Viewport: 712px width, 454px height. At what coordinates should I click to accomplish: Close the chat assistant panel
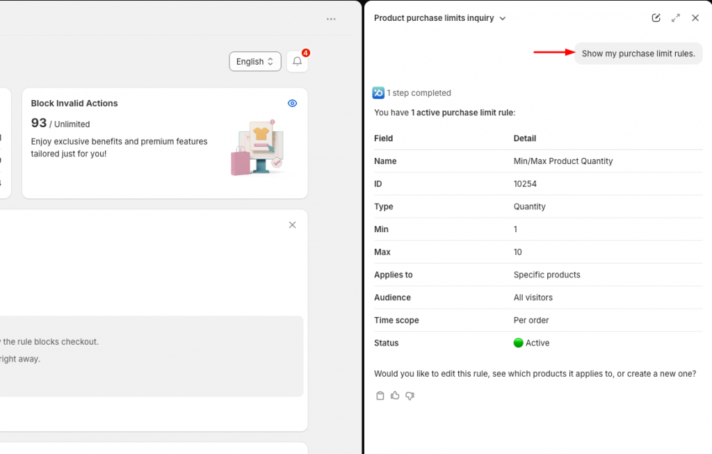[x=695, y=17]
